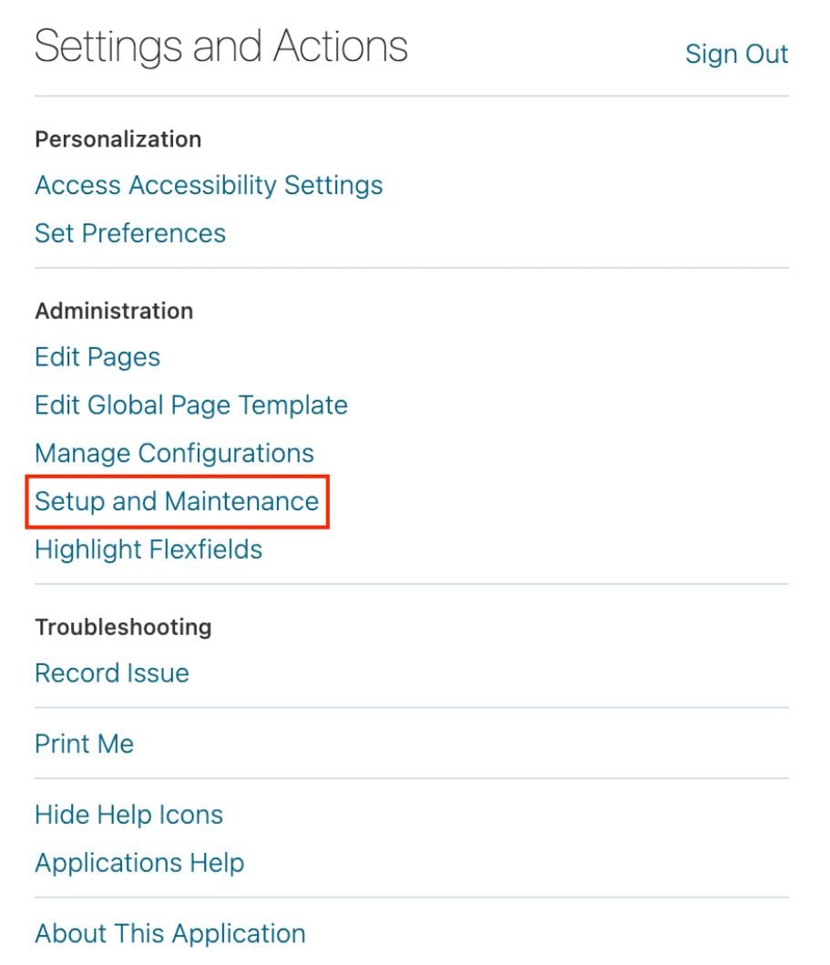Select Record Issue under Troubleshooting

pos(112,672)
